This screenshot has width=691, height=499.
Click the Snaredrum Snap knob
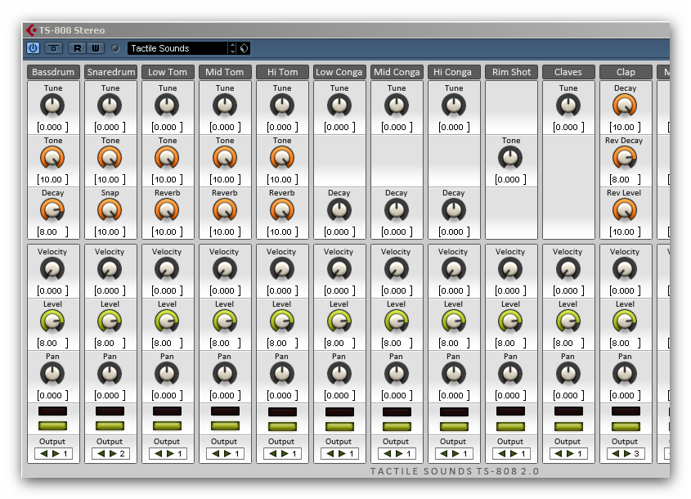[110, 210]
